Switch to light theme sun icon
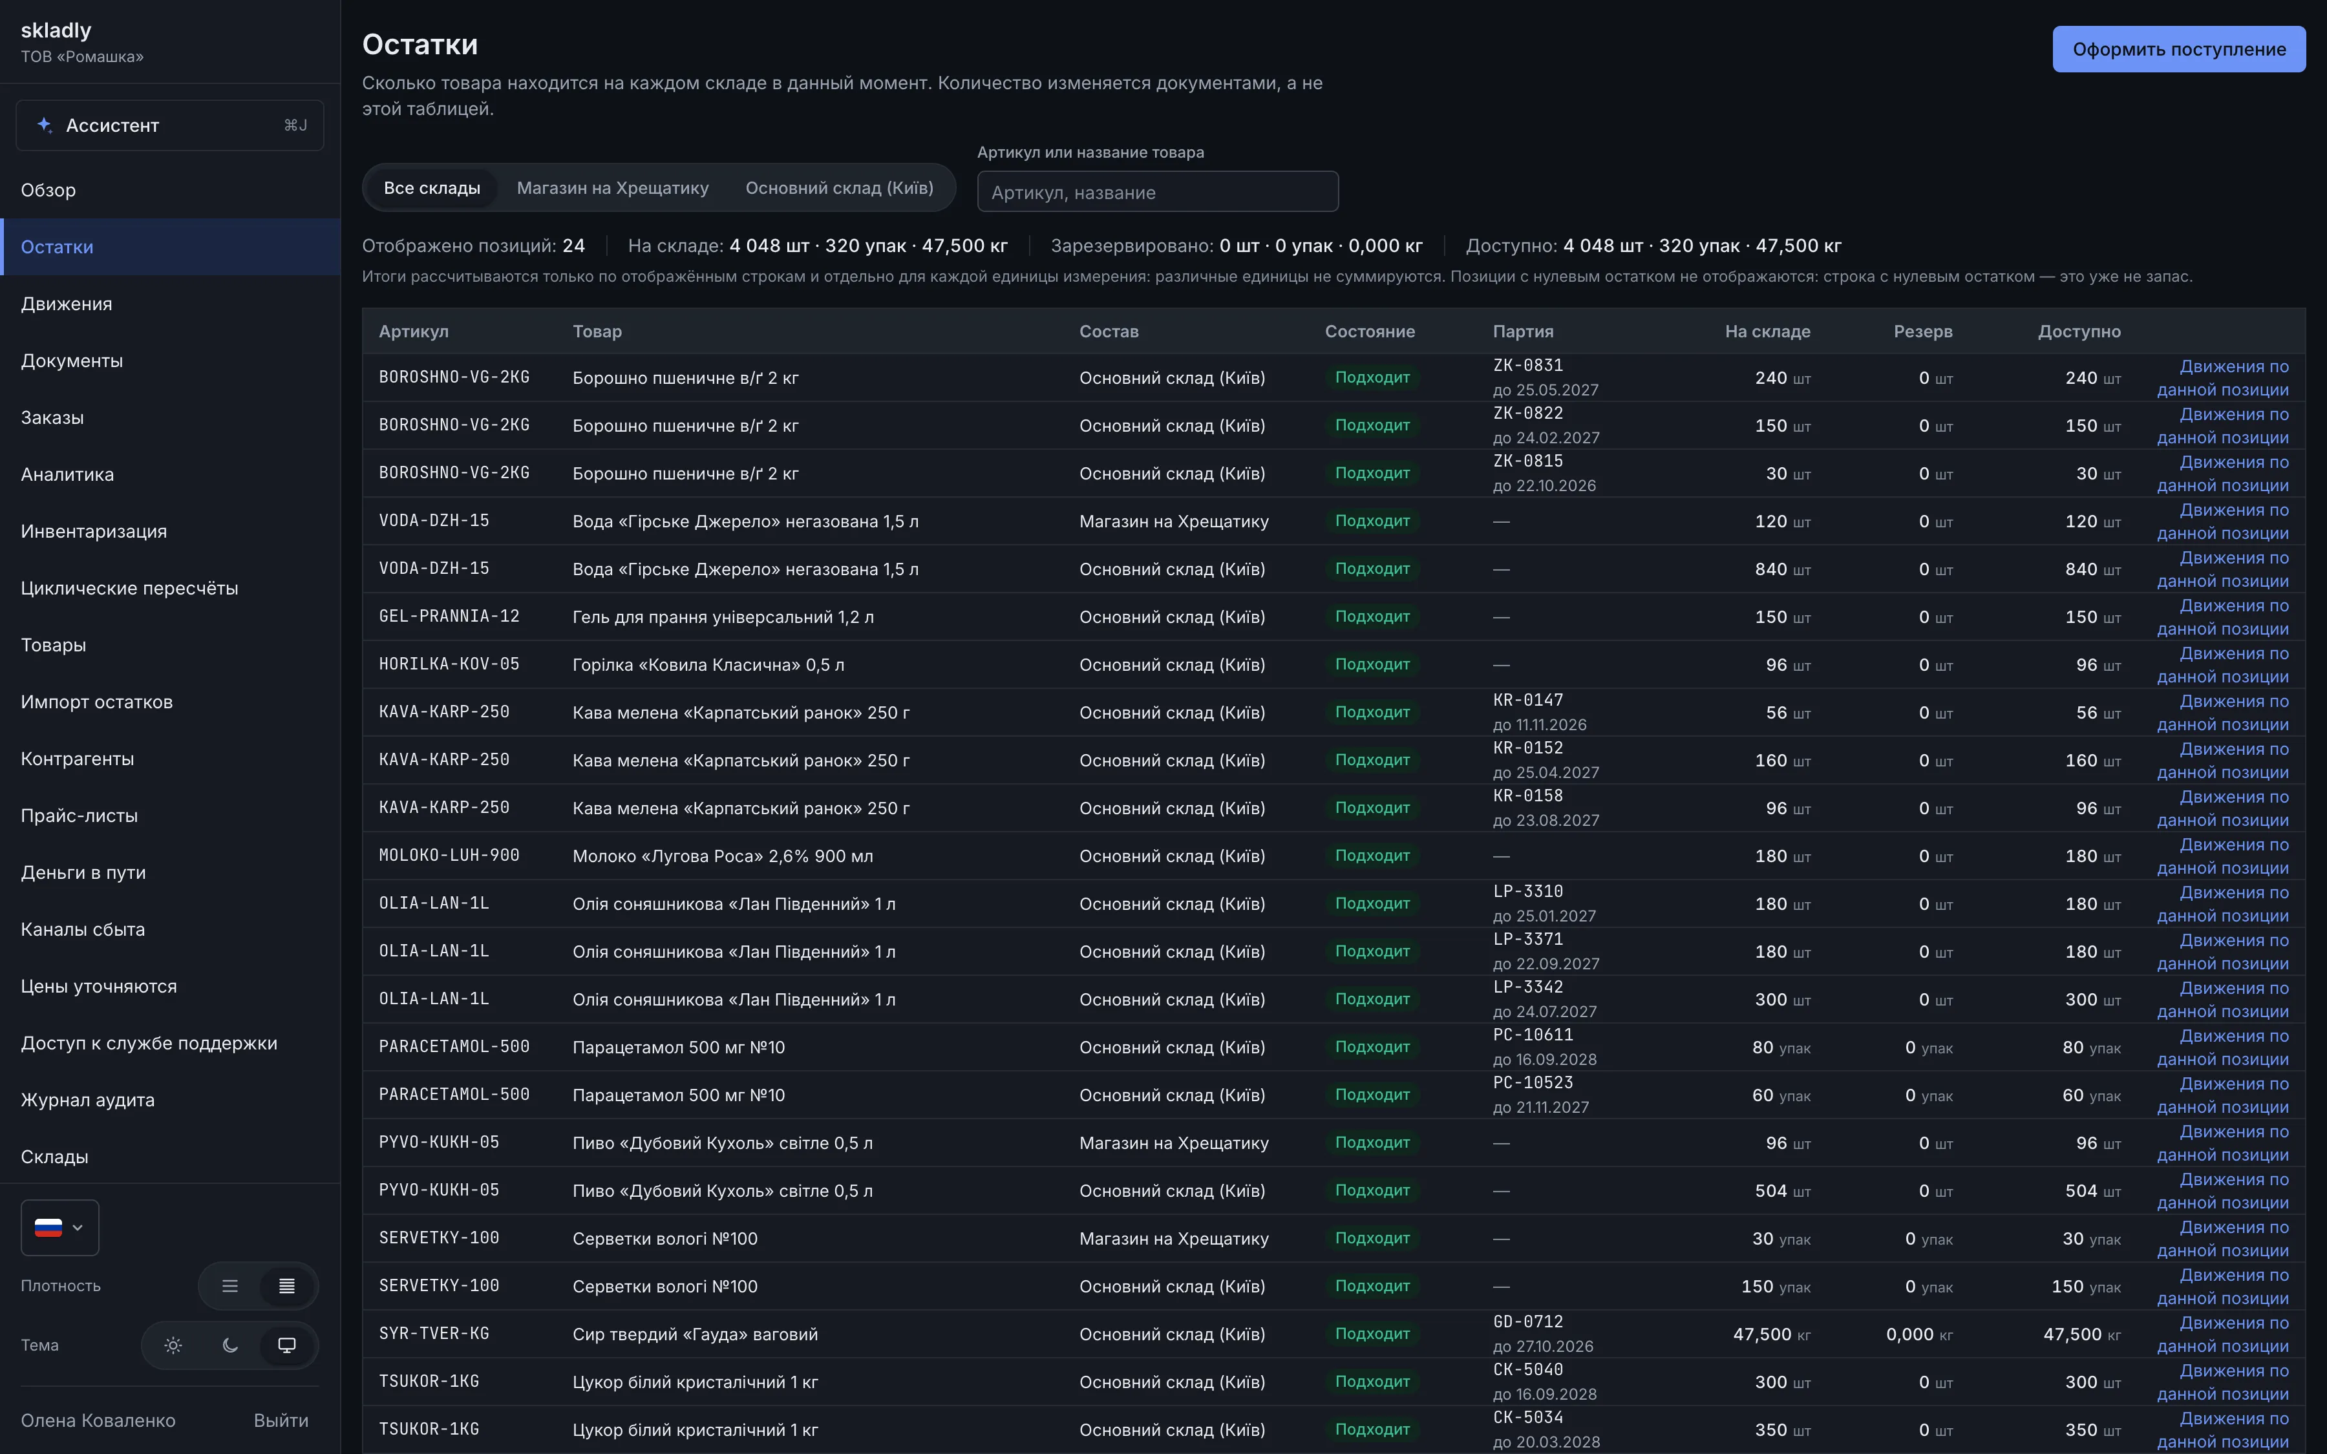This screenshot has height=1454, width=2327. coord(173,1345)
